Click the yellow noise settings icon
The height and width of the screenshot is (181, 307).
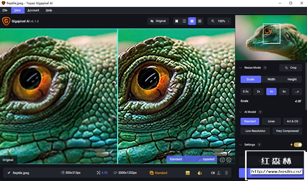pyautogui.click(x=187, y=173)
